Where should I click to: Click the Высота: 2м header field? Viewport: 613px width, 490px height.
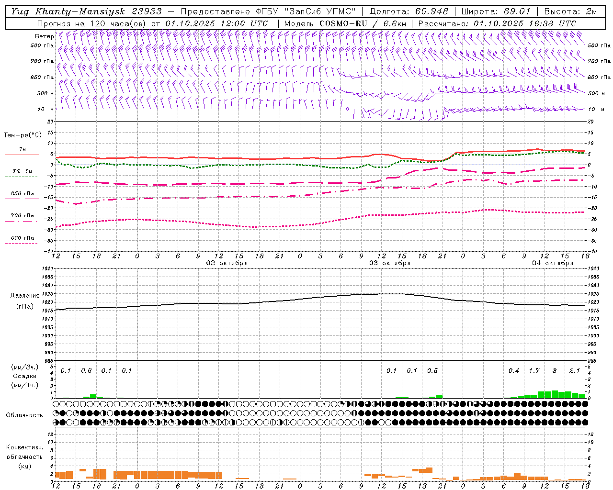coord(570,11)
